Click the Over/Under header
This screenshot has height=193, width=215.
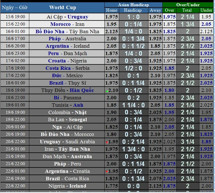click(x=188, y=5)
